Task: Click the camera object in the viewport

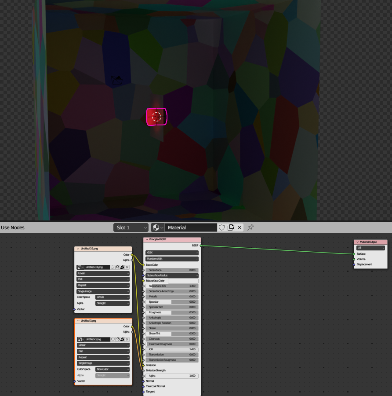Action: coord(117,80)
